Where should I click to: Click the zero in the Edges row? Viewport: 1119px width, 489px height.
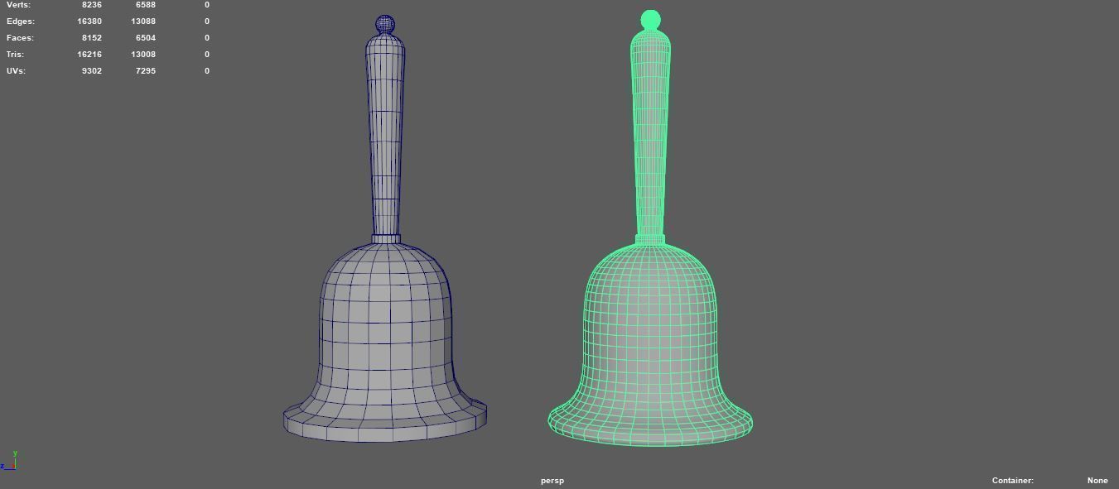coord(207,22)
